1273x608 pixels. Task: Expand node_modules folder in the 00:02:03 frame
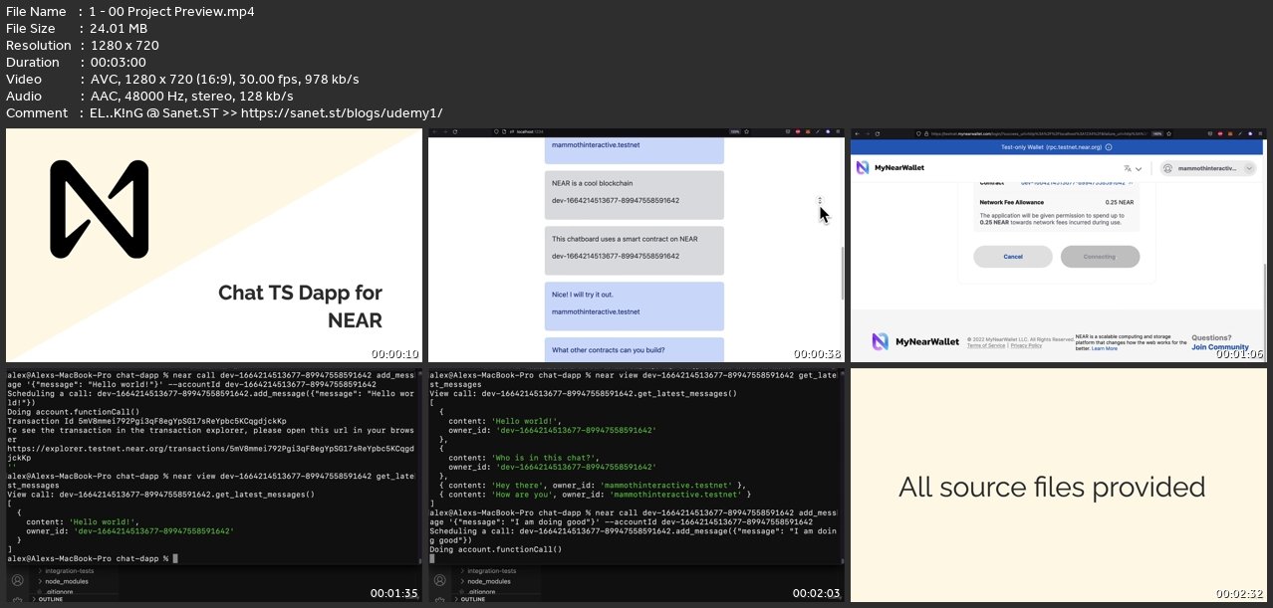tap(486, 581)
